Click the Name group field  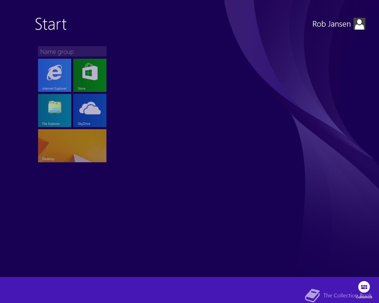point(72,51)
